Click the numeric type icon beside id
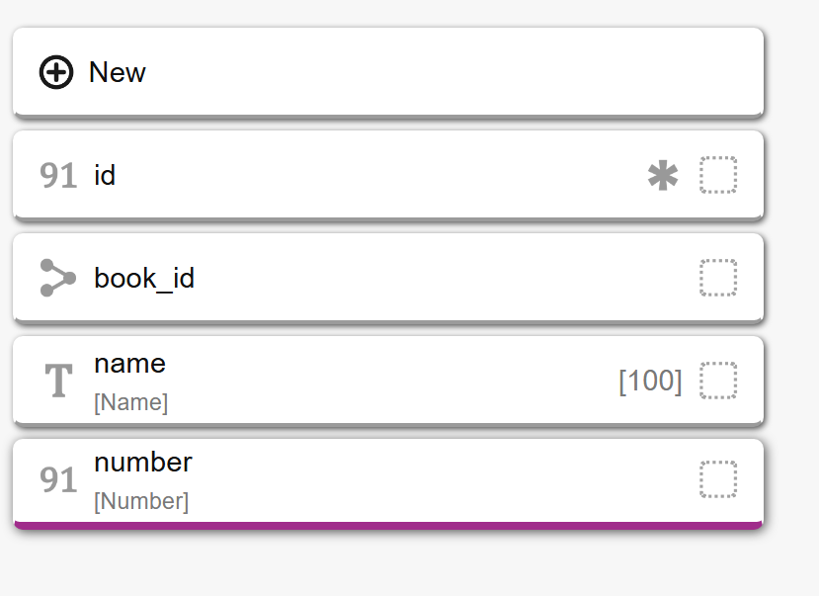This screenshot has width=819, height=596. click(58, 176)
